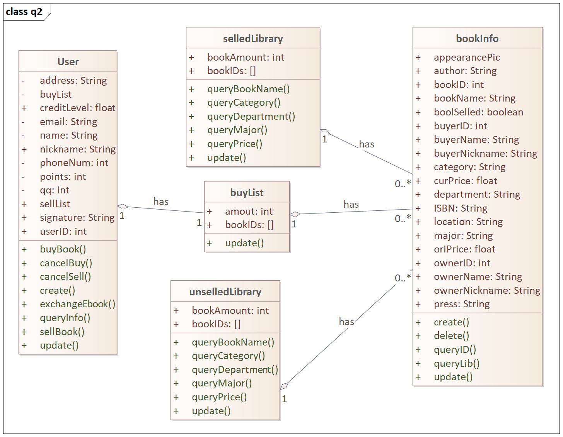Select the buyBook() operation in User

[x=63, y=249]
